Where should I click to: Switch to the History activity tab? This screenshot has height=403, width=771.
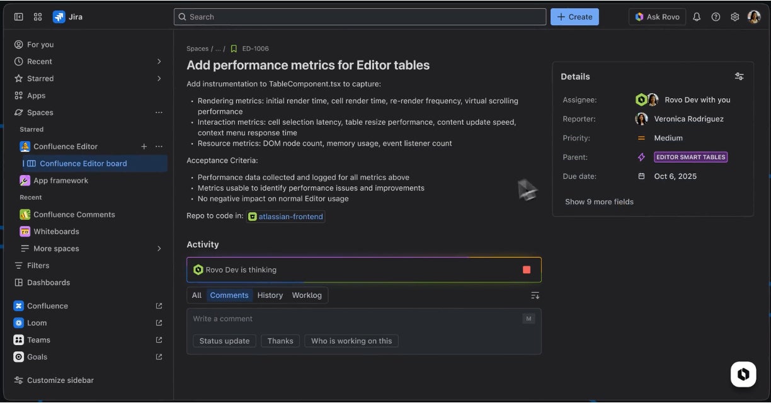click(270, 295)
